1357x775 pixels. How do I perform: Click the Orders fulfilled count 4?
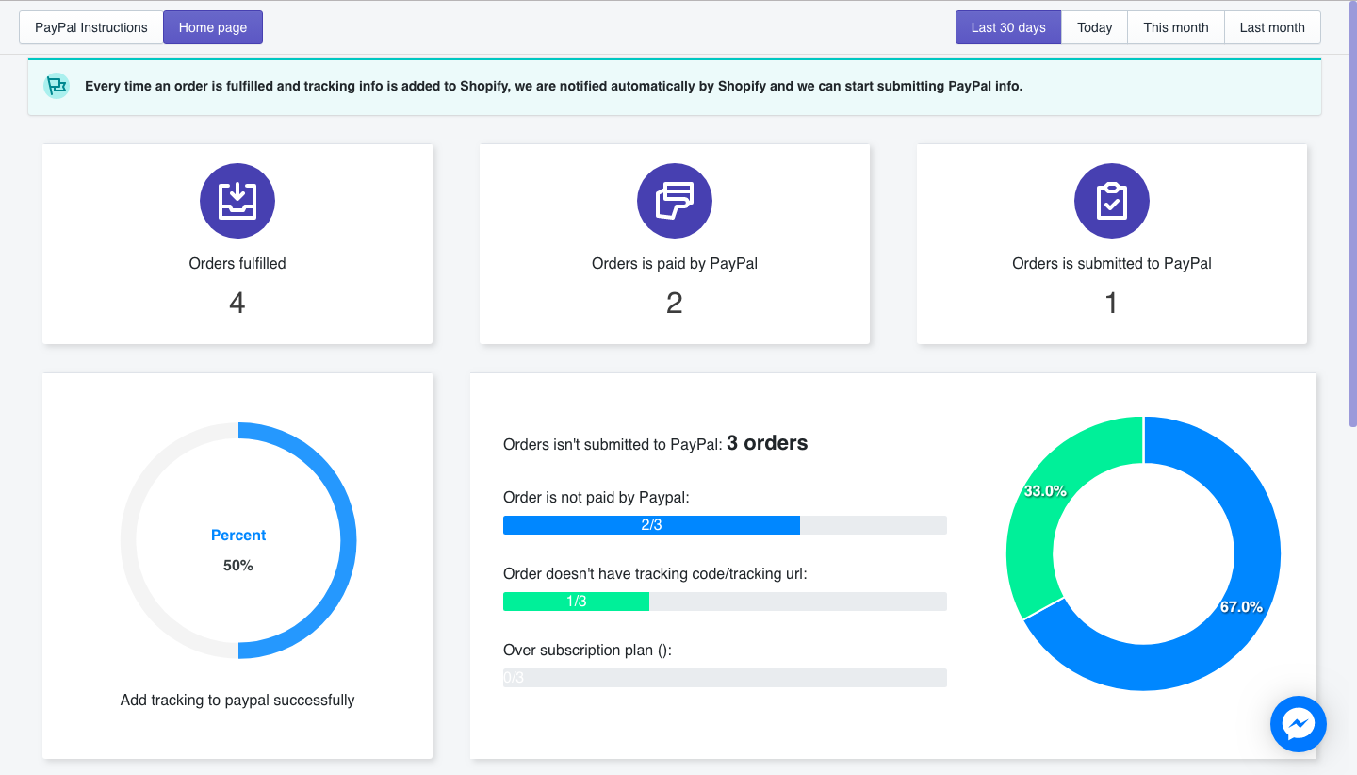point(237,303)
